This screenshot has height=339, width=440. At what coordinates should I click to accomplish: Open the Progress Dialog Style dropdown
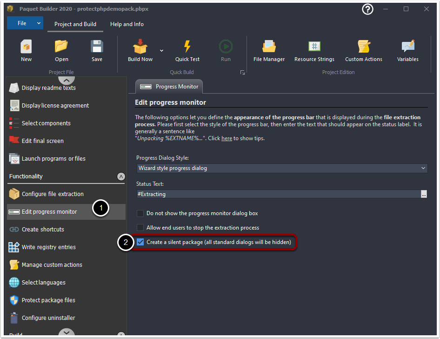pos(282,168)
